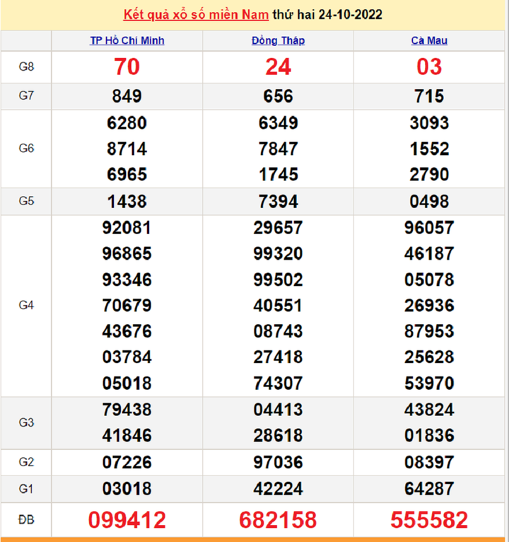Image resolution: width=509 pixels, height=542 pixels.
Task: Click special prize number 099412
Action: 127,521
